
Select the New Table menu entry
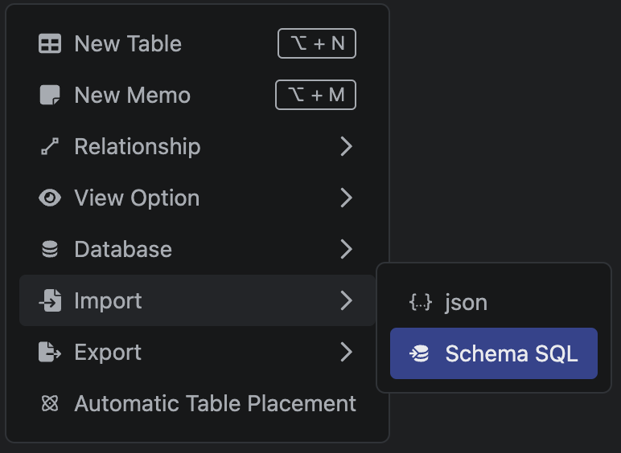pyautogui.click(x=128, y=44)
